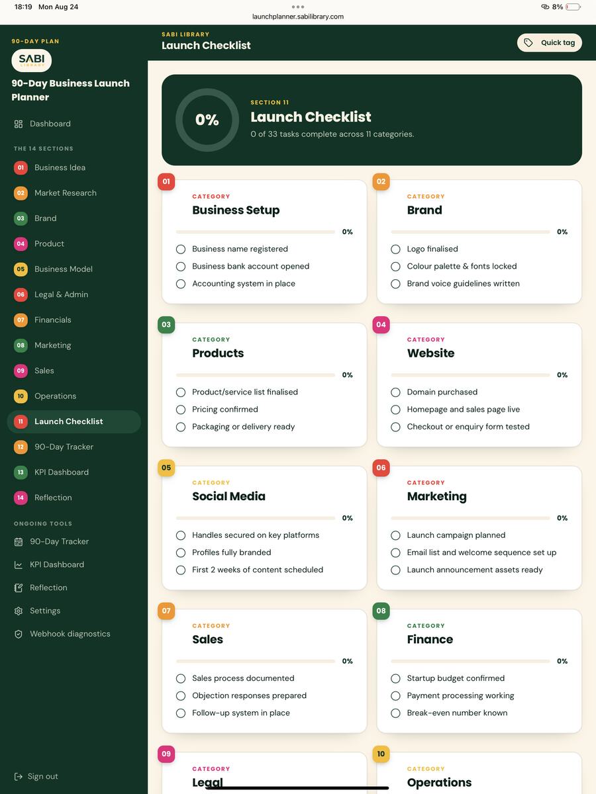Viewport: 596px width, 794px height.
Task: Check off Business name registered
Action: [x=181, y=249]
